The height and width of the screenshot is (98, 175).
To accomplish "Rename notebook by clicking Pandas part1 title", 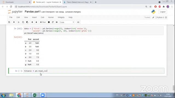I will [x=33, y=12].
